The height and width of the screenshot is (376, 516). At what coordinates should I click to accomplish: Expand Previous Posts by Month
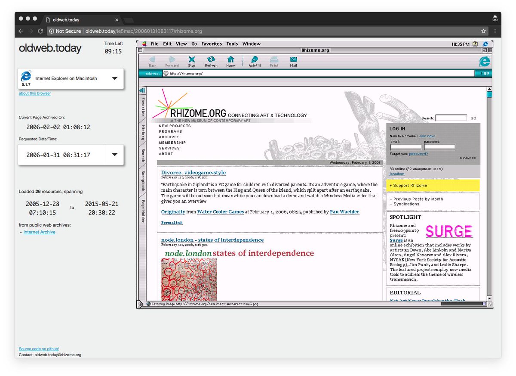pyautogui.click(x=416, y=199)
